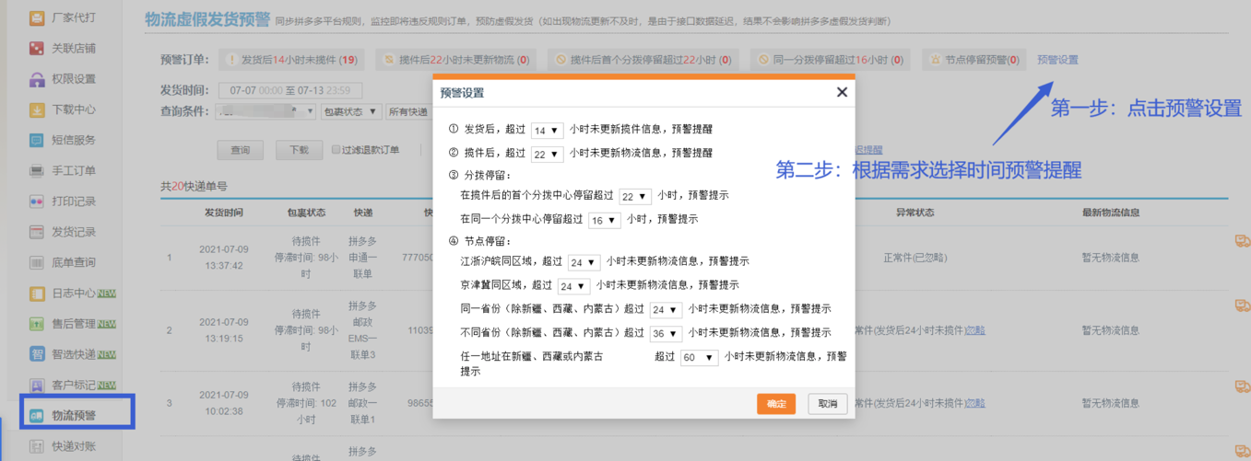Open 物流预警 in the sidebar menu

point(74,416)
